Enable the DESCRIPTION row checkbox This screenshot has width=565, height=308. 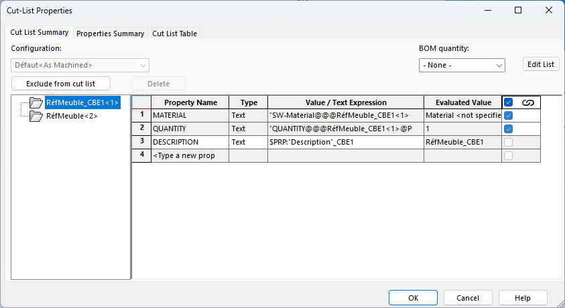coord(509,142)
